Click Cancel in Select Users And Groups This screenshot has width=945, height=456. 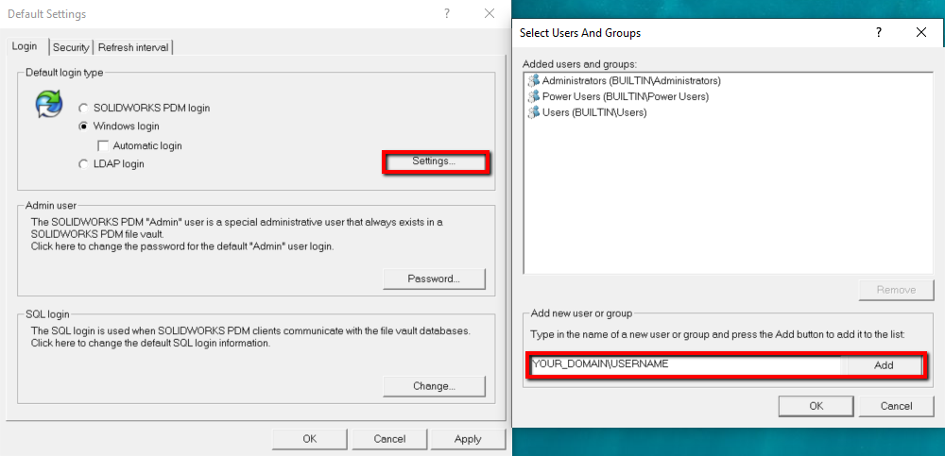pos(896,406)
